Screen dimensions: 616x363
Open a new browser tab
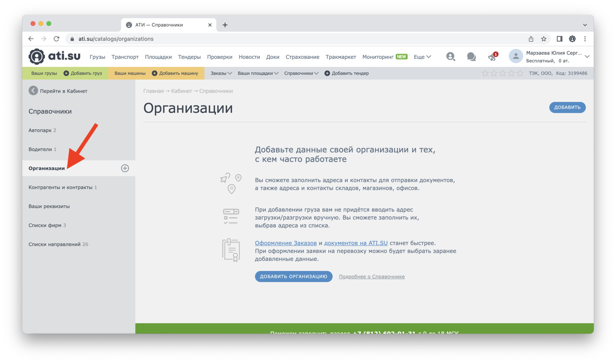[225, 25]
